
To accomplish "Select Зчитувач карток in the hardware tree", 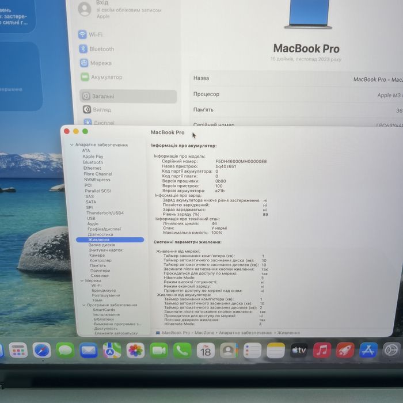I will [105, 250].
